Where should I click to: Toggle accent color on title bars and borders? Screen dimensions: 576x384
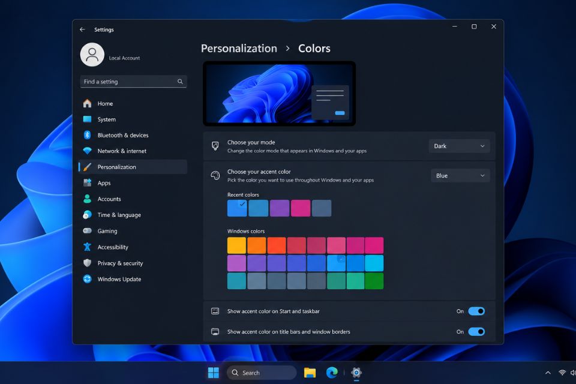point(476,332)
